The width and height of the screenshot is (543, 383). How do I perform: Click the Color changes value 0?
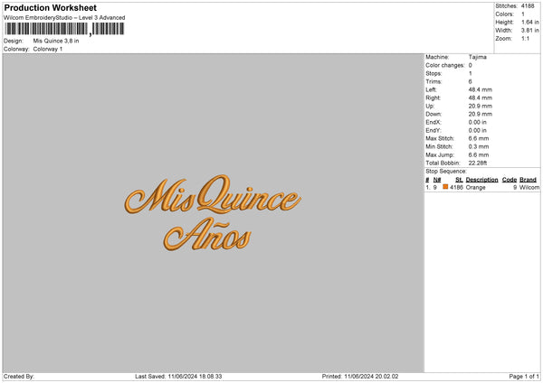click(471, 65)
